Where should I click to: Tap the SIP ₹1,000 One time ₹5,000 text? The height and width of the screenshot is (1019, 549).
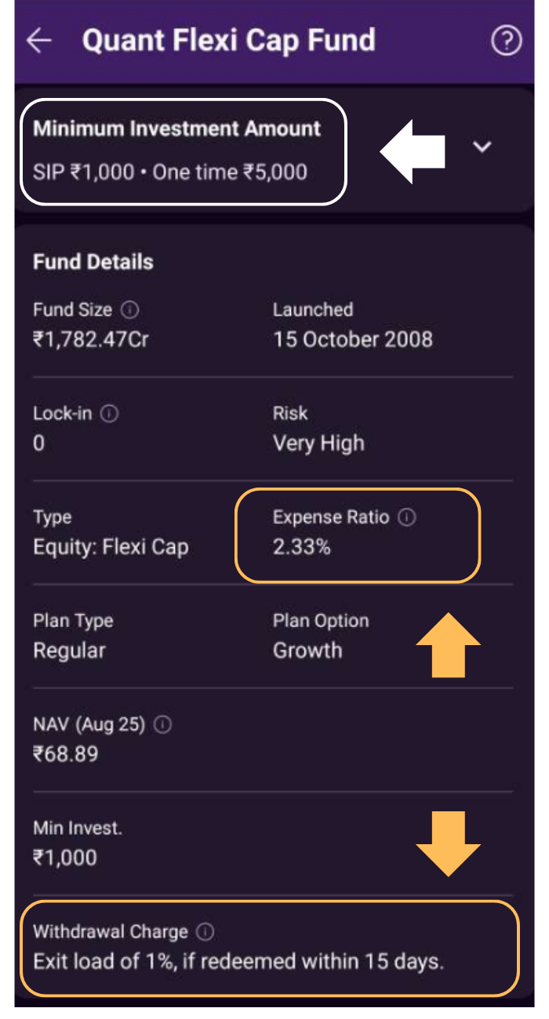[x=170, y=172]
